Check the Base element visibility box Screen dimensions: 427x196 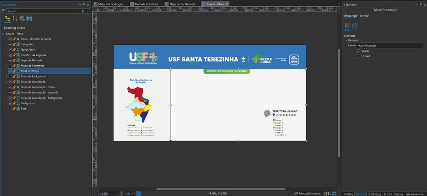[10, 109]
